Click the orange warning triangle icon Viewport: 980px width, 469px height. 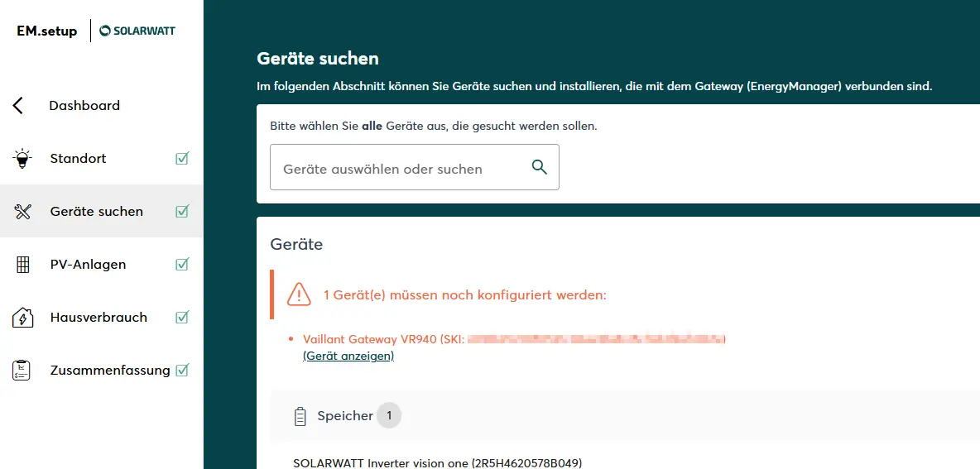pos(299,294)
